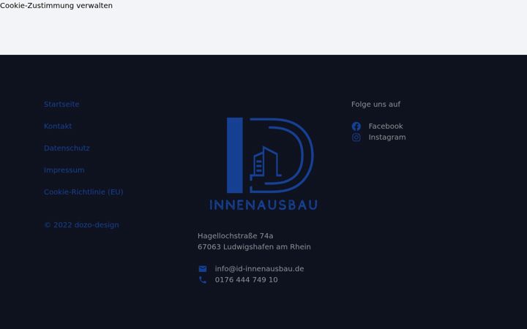This screenshot has width=527, height=329.
Task: Open the Instagram text link
Action: (x=387, y=137)
